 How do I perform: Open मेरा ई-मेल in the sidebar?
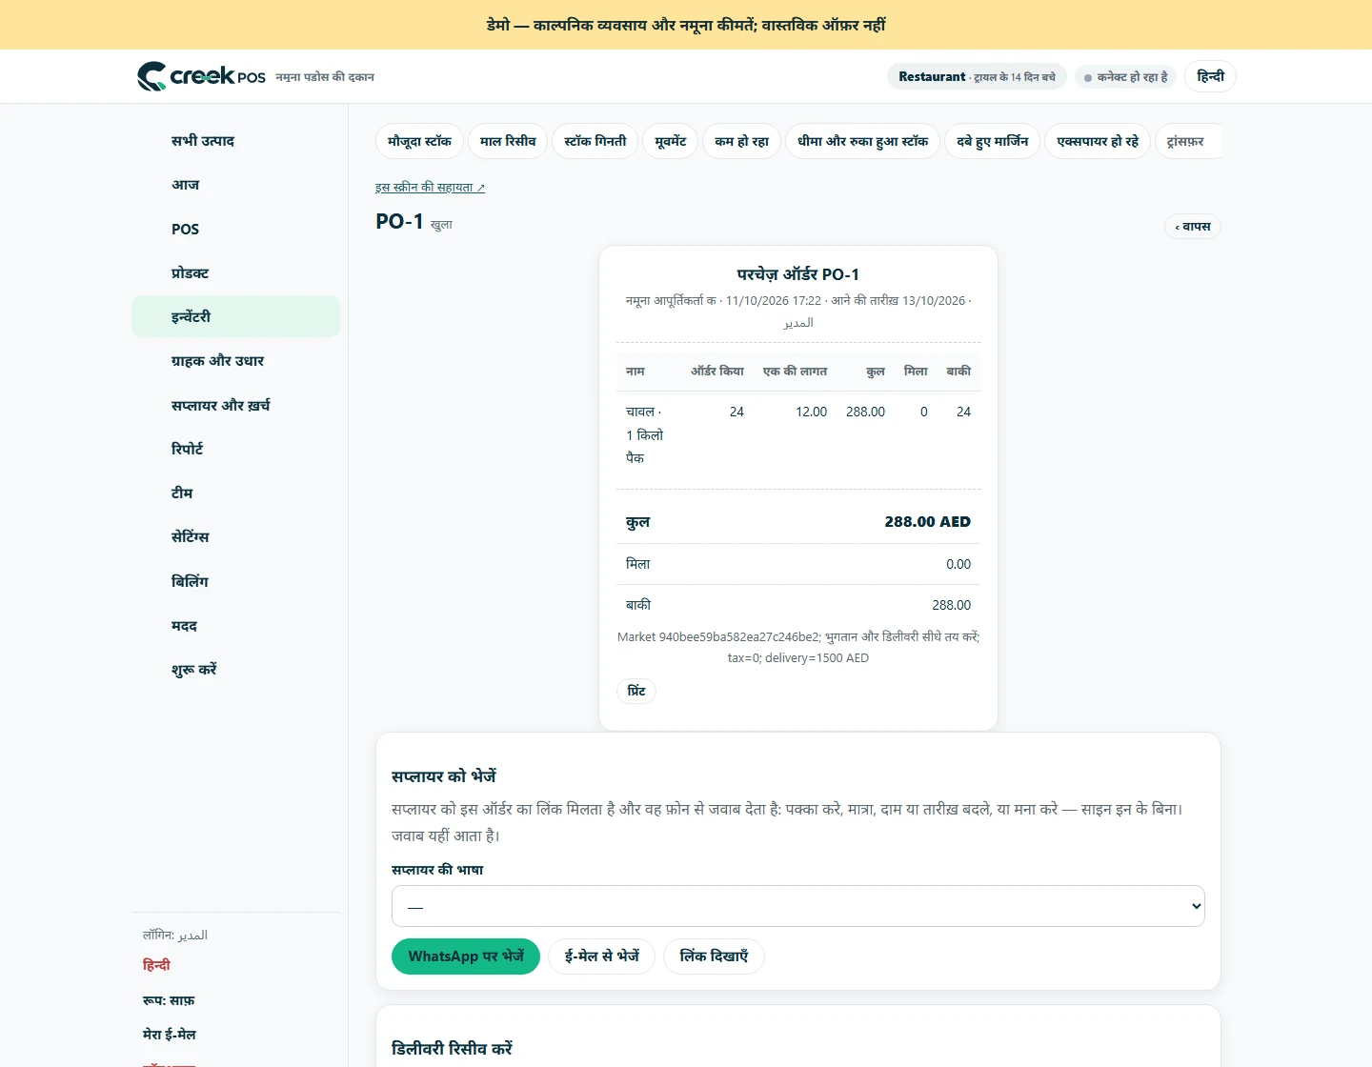tap(170, 1035)
